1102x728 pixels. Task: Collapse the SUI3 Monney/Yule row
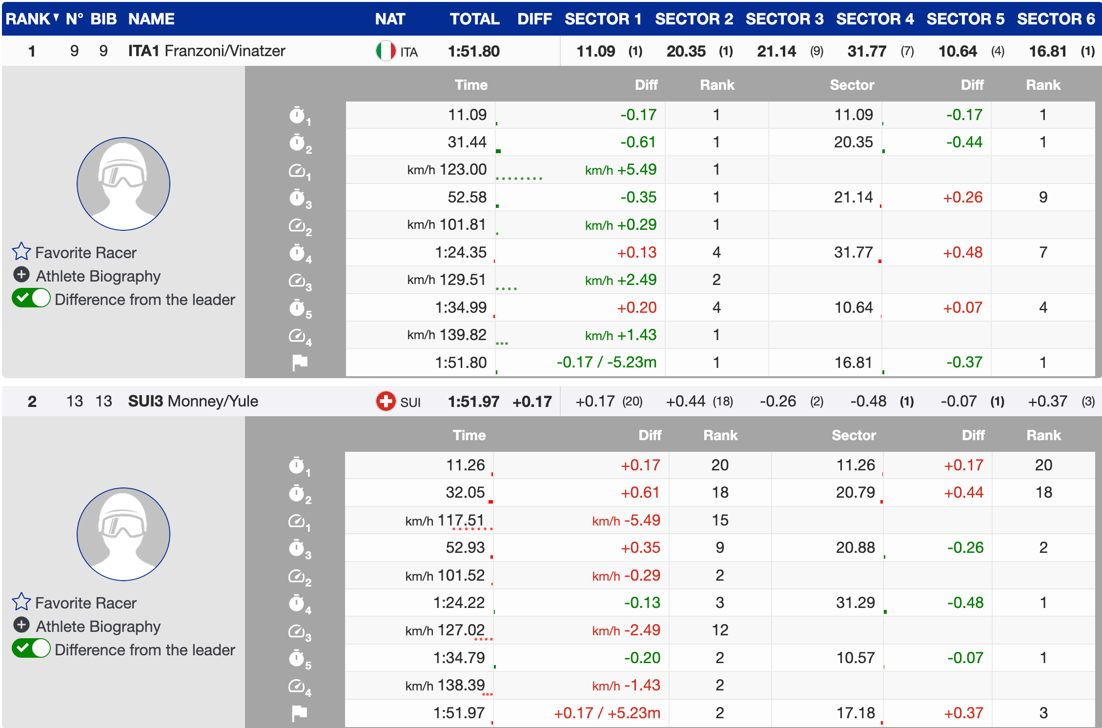(193, 401)
